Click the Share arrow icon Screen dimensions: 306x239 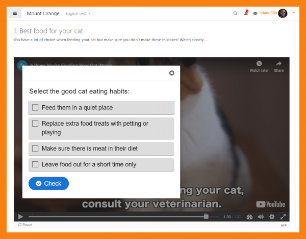pyautogui.click(x=278, y=64)
